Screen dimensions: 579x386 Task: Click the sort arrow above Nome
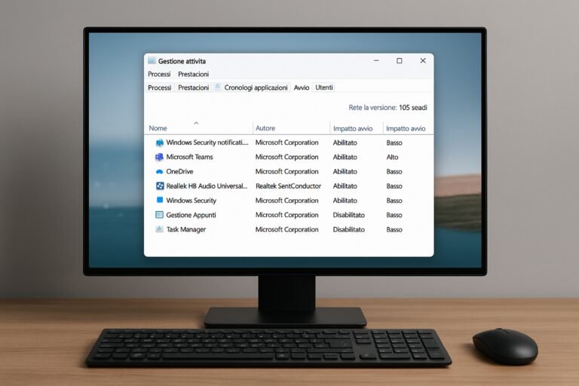tap(196, 121)
